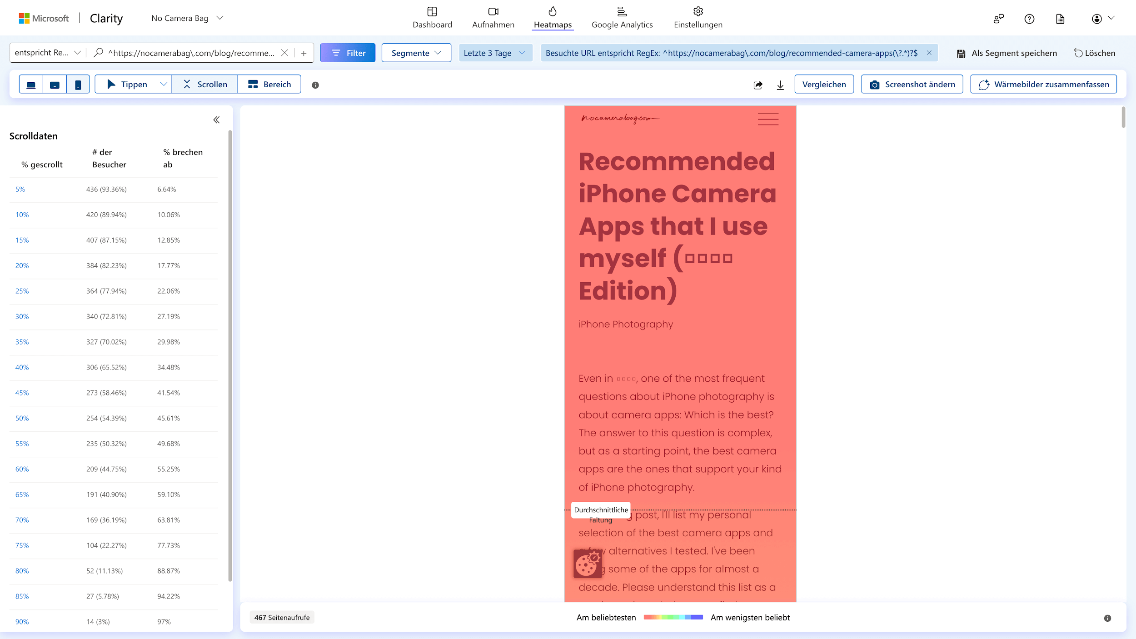Select the desktop device view icon
Screen dimensions: 1136x639
click(31, 85)
